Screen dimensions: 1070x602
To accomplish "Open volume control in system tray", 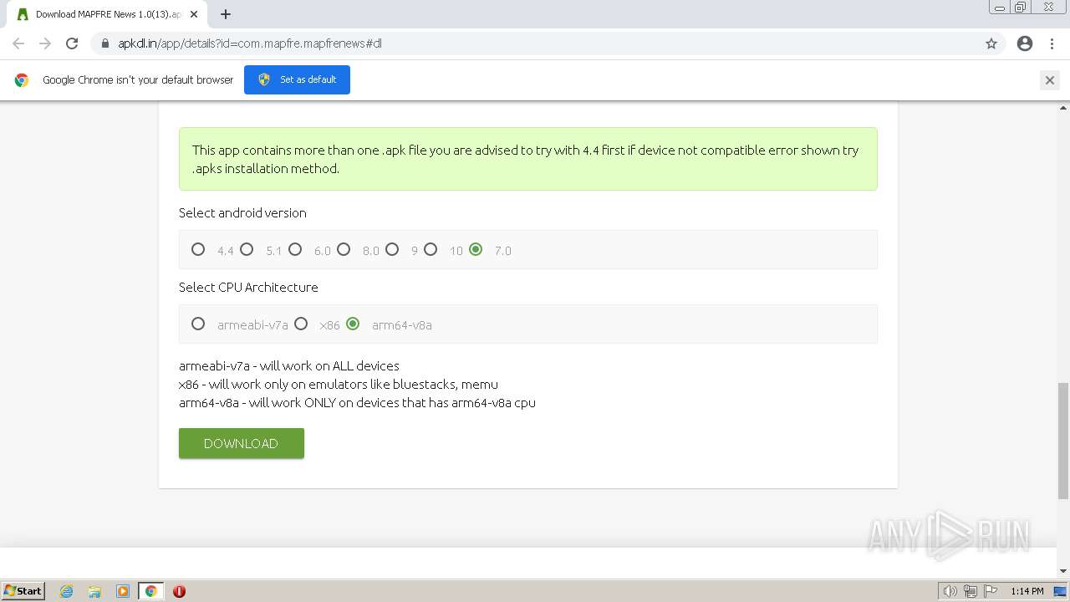I will tap(950, 591).
